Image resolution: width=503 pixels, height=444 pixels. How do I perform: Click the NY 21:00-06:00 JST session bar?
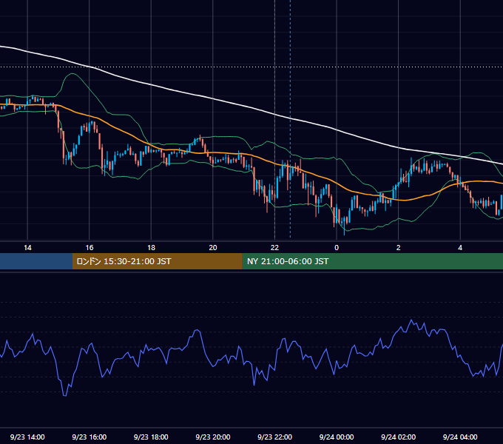click(372, 261)
